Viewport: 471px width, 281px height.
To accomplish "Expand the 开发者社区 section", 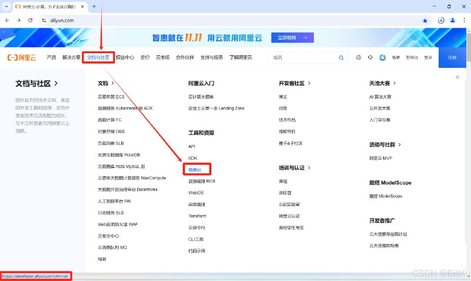I will click(x=309, y=83).
